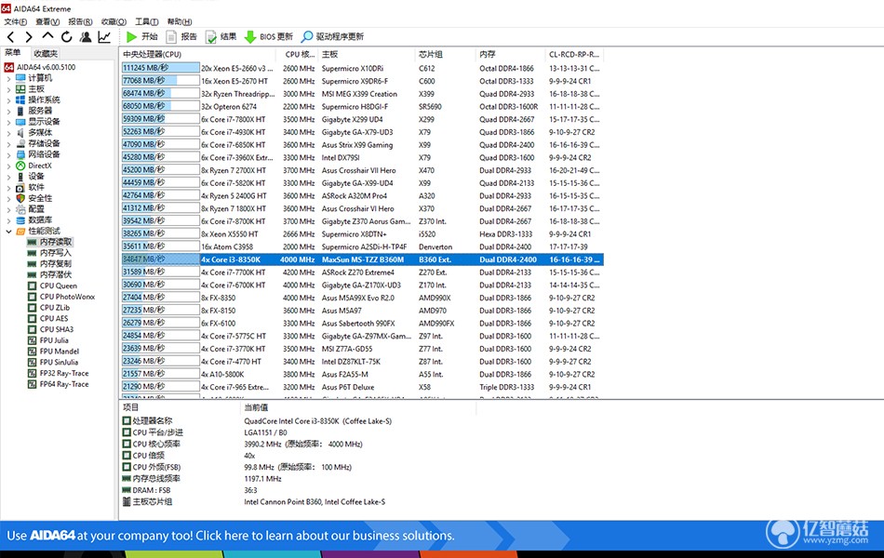
Task: Expand the 主板 tree node
Action: tap(8, 89)
